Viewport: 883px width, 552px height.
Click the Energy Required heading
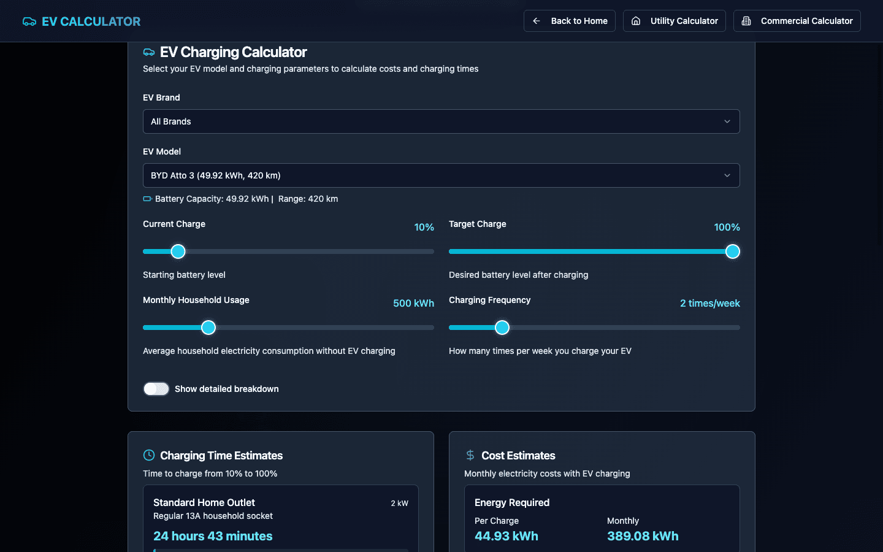click(512, 502)
